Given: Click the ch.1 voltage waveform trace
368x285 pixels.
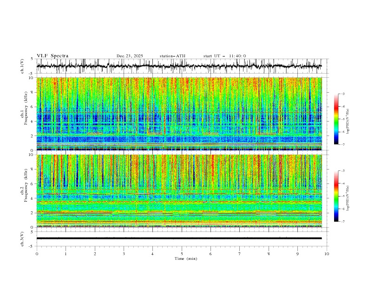Looking at the screenshot, I should (x=179, y=66).
